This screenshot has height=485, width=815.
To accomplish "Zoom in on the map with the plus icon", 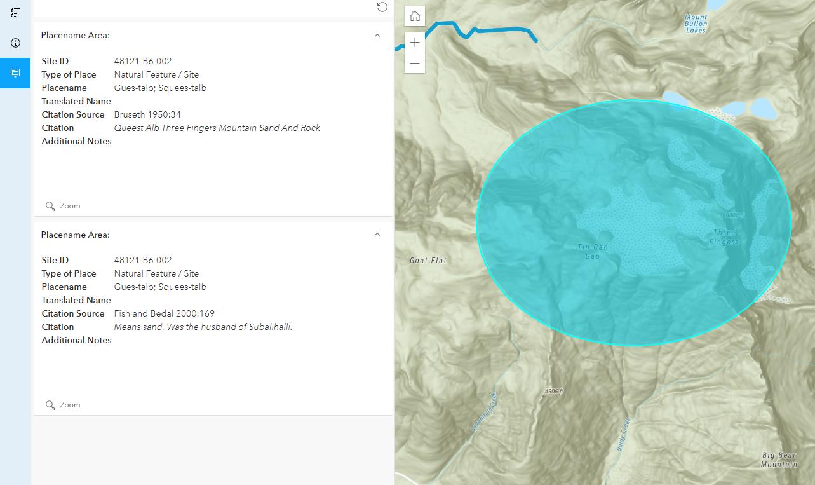I will click(x=414, y=42).
